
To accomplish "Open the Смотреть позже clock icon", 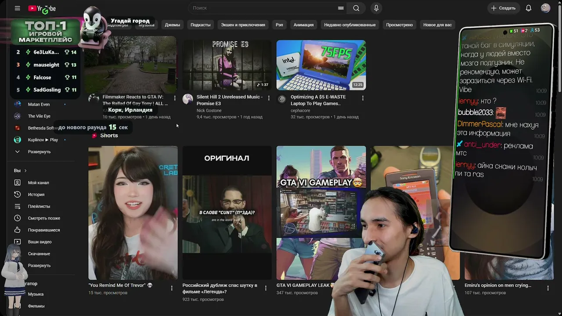I will pyautogui.click(x=17, y=218).
